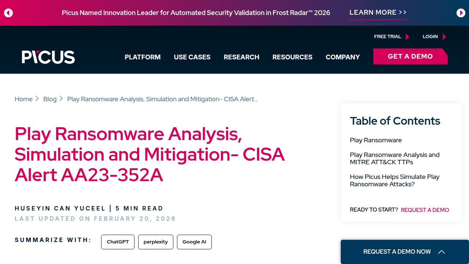
Task: Click the Table of Contents heading
Action: [395, 121]
